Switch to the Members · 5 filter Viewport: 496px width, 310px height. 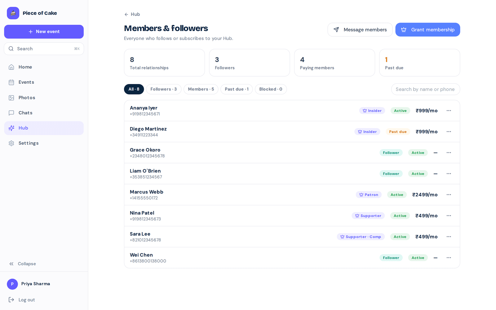201,89
